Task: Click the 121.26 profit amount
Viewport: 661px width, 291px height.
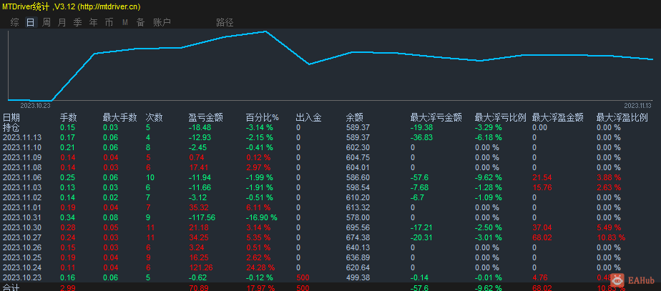Action: [200, 267]
